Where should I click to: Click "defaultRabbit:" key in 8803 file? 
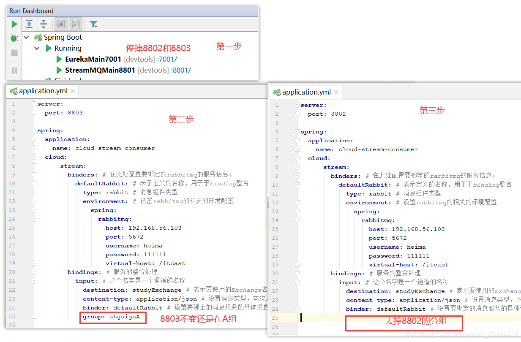pyautogui.click(x=102, y=184)
